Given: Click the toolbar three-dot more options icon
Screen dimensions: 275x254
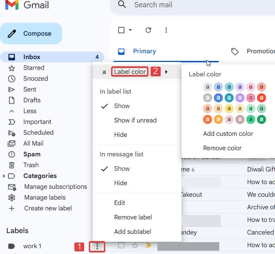Looking at the screenshot, I should coord(166,30).
